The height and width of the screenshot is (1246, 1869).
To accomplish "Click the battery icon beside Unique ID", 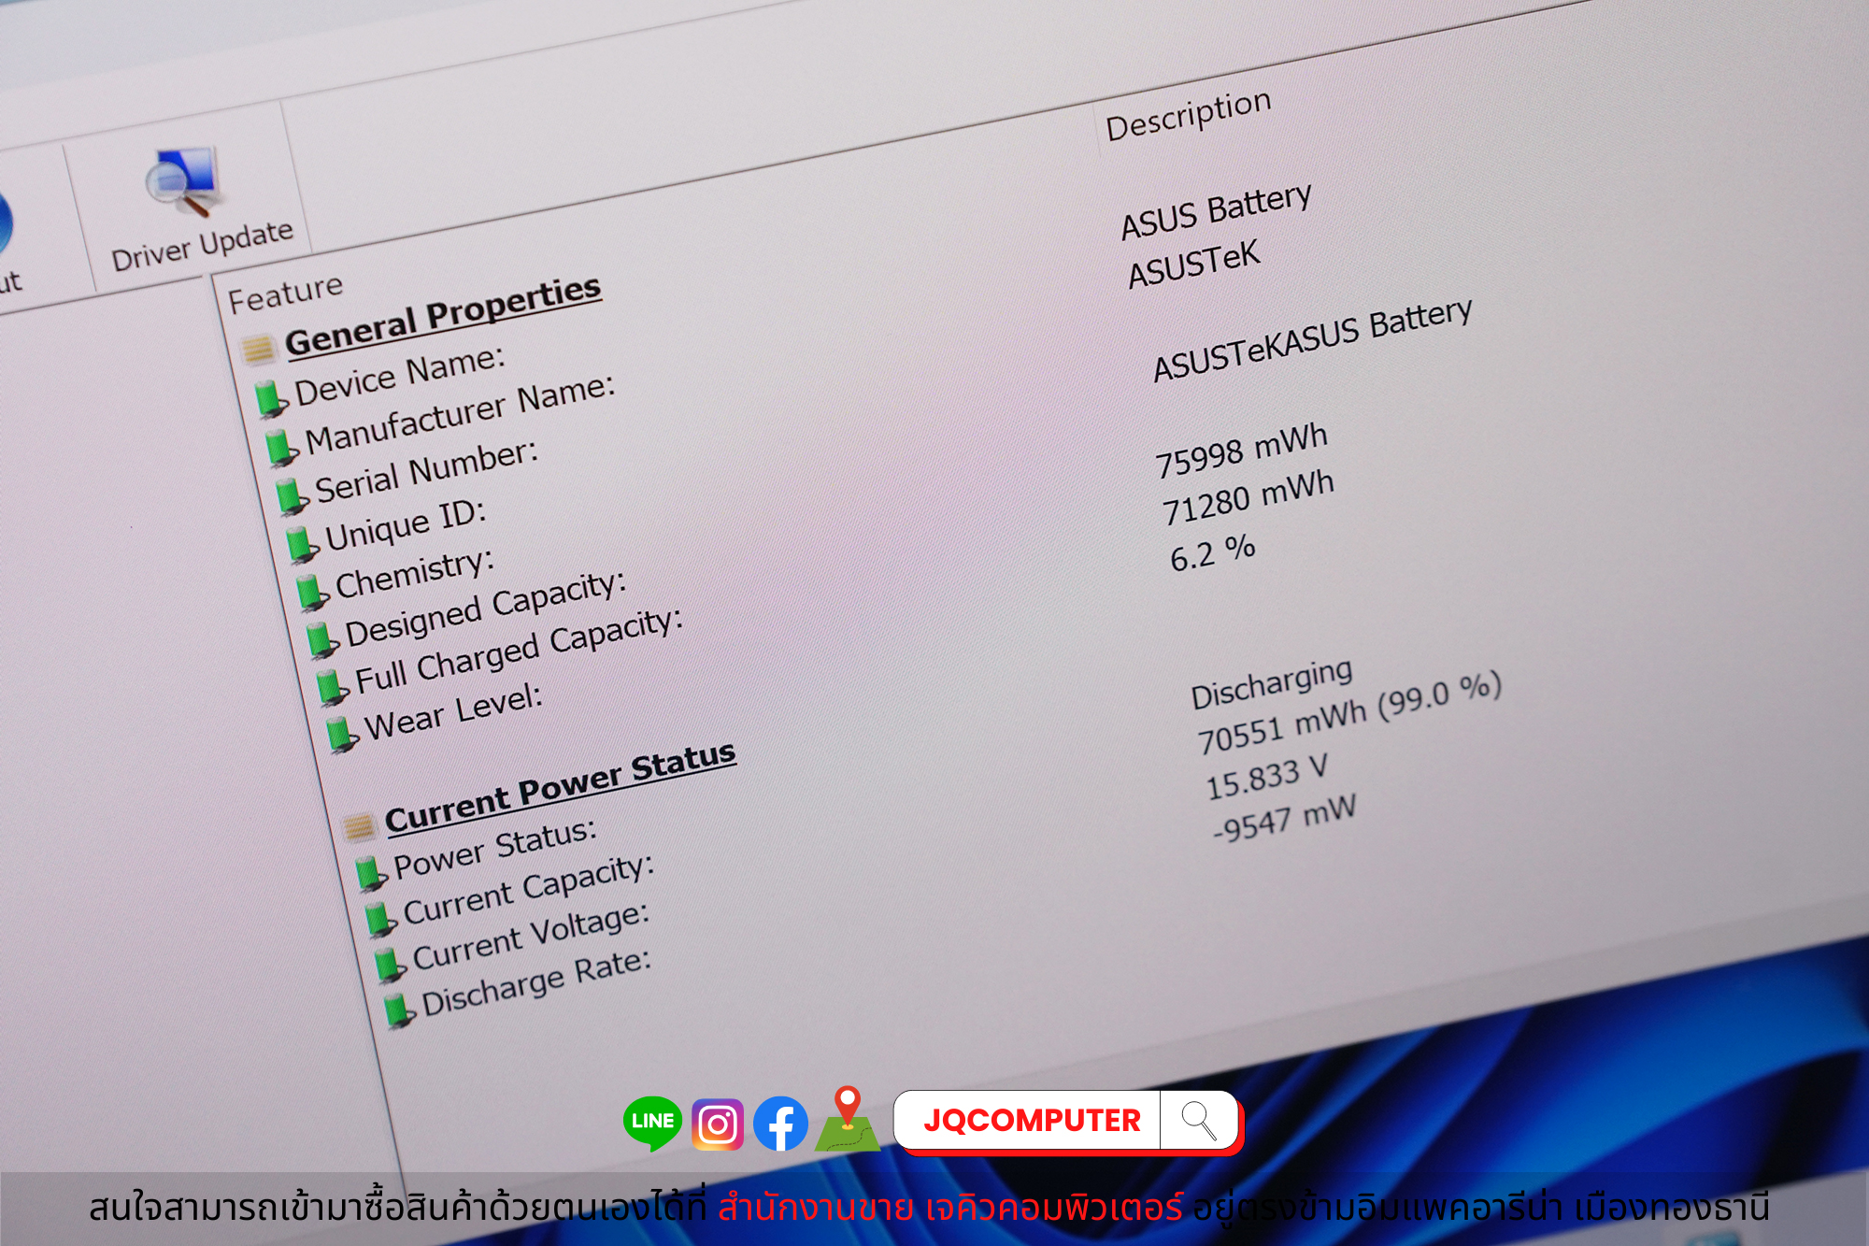I will [302, 544].
